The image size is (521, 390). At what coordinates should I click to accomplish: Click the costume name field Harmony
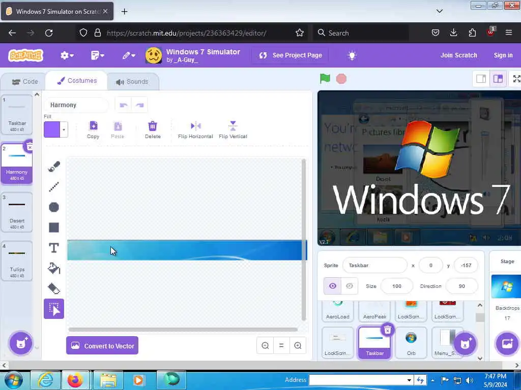(76, 105)
